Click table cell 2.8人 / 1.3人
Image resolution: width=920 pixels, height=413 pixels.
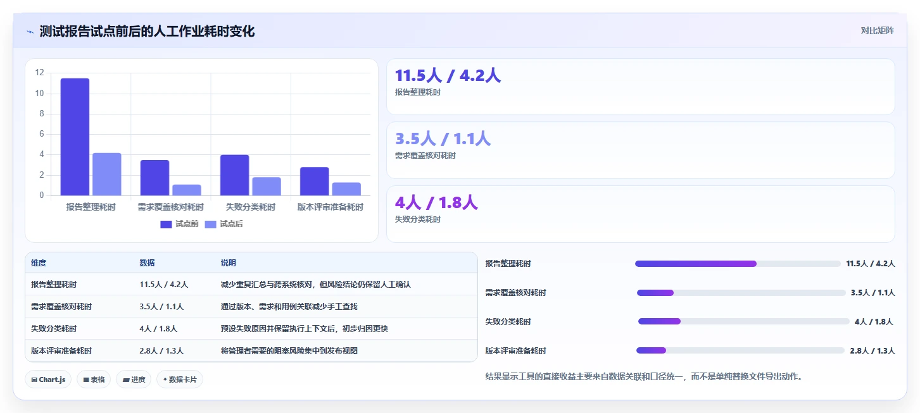pos(161,350)
